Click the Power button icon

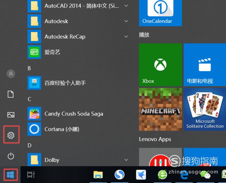pos(11,156)
